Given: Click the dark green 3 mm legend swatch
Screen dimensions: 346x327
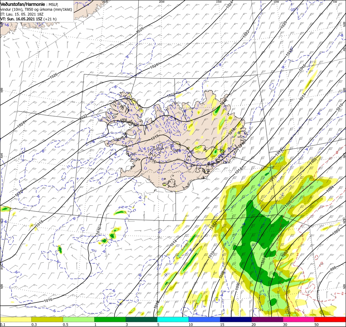Looking at the screenshot, I should point(142,319).
